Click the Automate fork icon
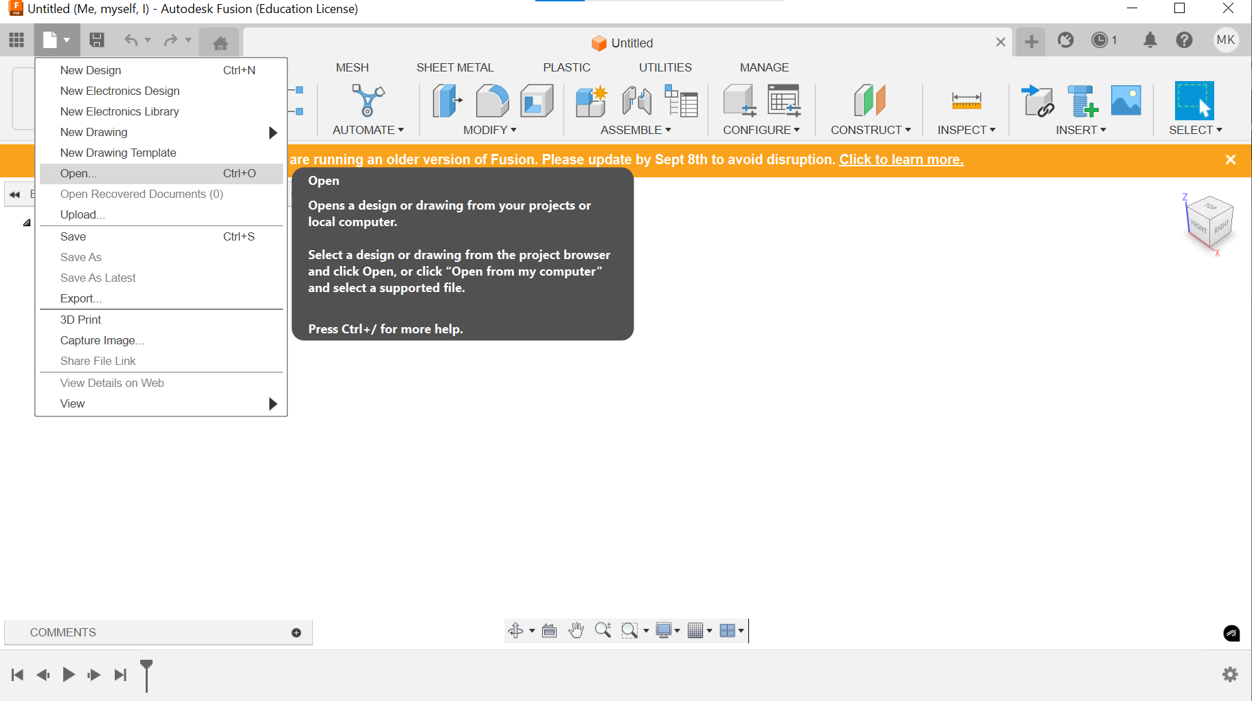1252x701 pixels. [x=368, y=100]
